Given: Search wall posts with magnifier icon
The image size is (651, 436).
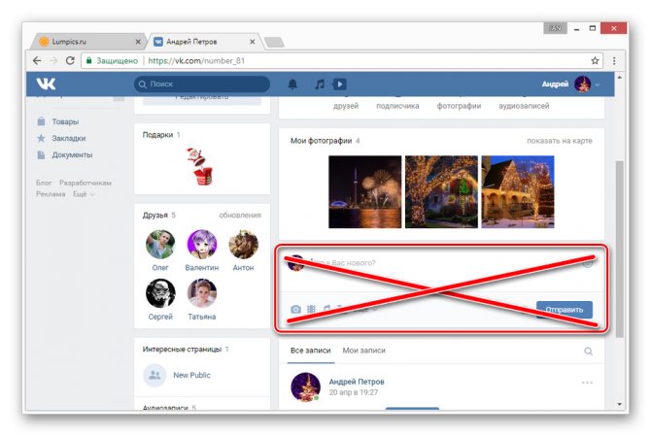Looking at the screenshot, I should coord(588,351).
